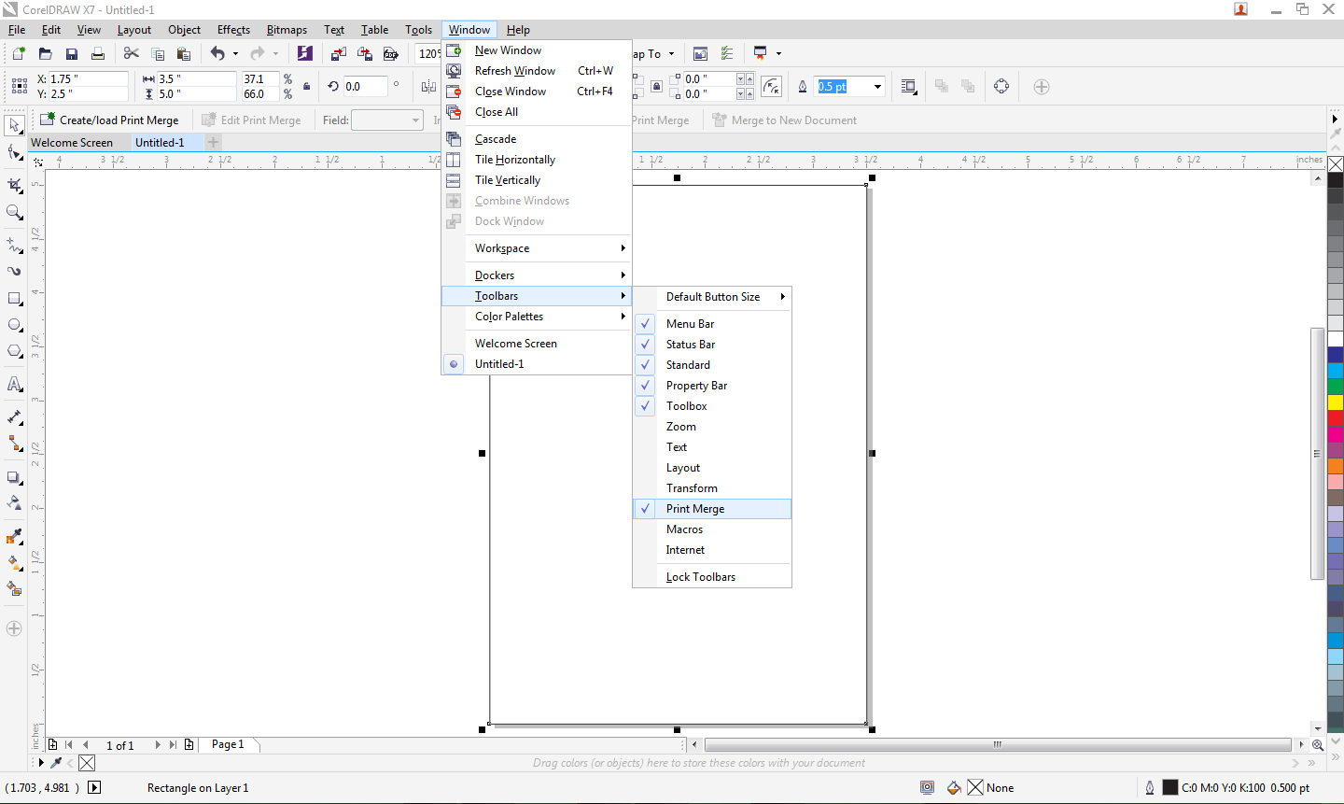The width and height of the screenshot is (1344, 804).
Task: Expand the Dockers submenu
Action: [x=493, y=275]
